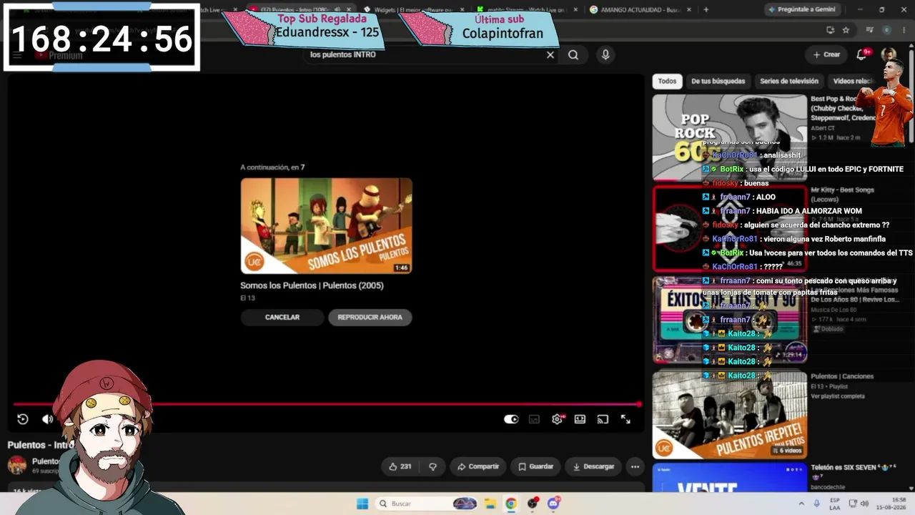Open the Somos los Pulentos thumbnail

(326, 226)
